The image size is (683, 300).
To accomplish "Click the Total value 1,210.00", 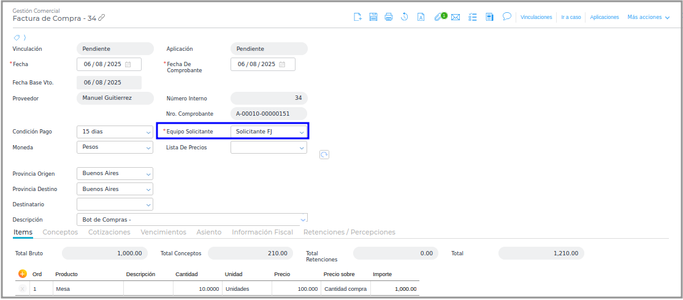I will [x=541, y=253].
